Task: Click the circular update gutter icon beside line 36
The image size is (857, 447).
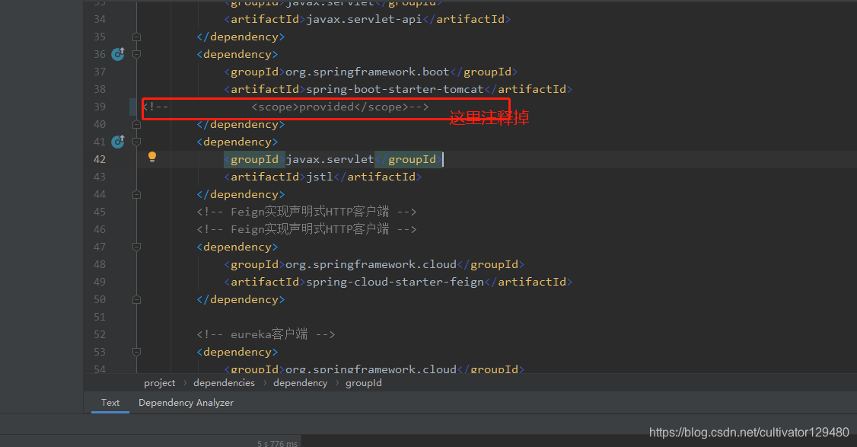Action: click(117, 53)
